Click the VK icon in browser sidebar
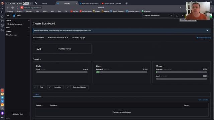Screen dimensions: 214x120 pos(2,101)
